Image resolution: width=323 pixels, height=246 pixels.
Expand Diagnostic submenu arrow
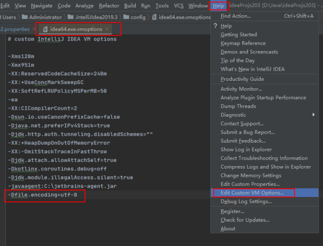tap(313, 115)
